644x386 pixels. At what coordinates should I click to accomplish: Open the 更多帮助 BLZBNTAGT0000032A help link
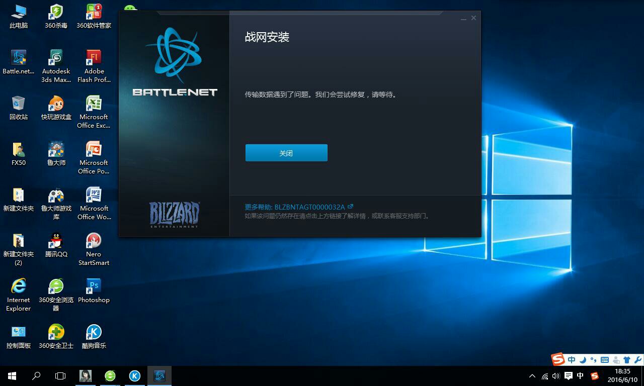click(x=299, y=207)
